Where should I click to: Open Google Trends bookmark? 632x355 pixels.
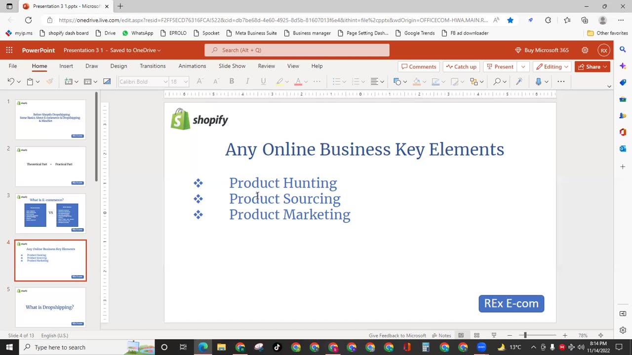[x=414, y=33]
